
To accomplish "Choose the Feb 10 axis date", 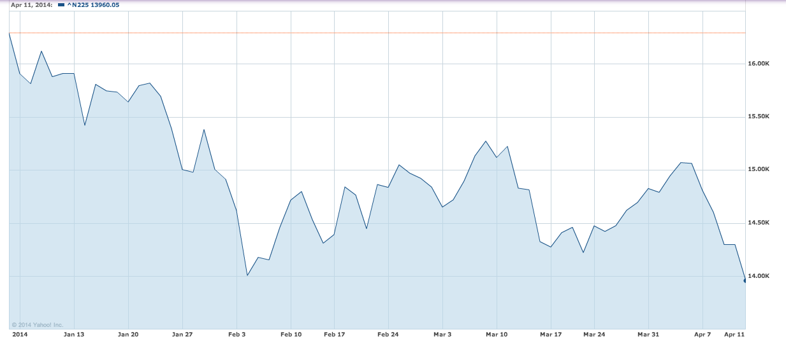I will pyautogui.click(x=291, y=334).
